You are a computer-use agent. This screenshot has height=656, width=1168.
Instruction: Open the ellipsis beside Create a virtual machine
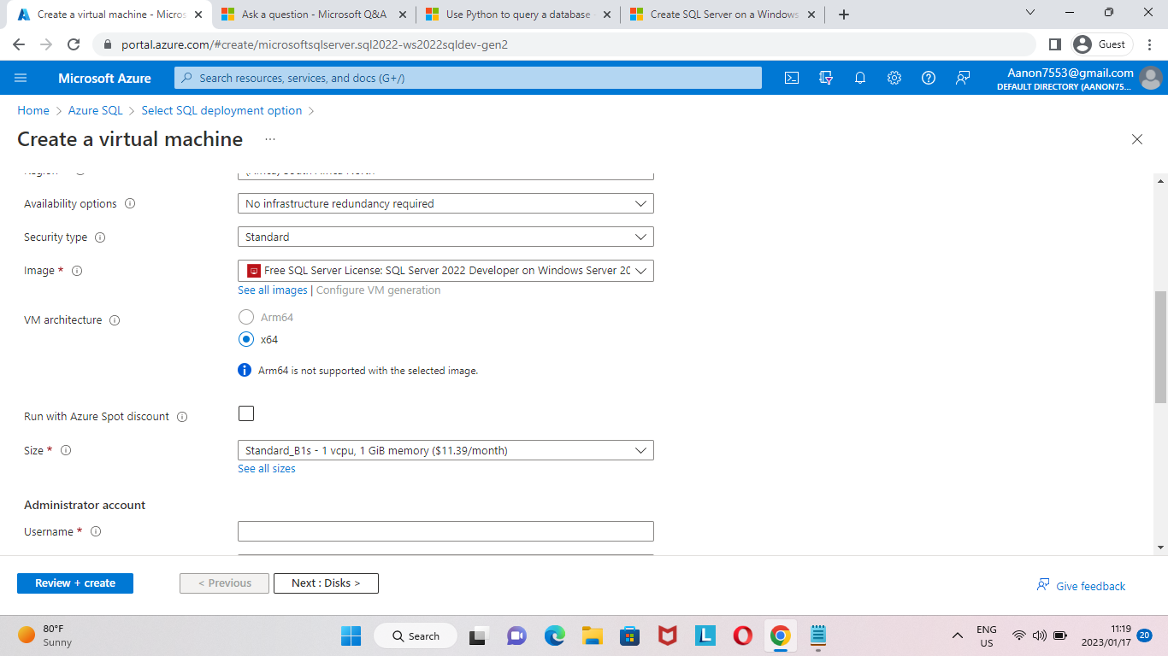(270, 139)
